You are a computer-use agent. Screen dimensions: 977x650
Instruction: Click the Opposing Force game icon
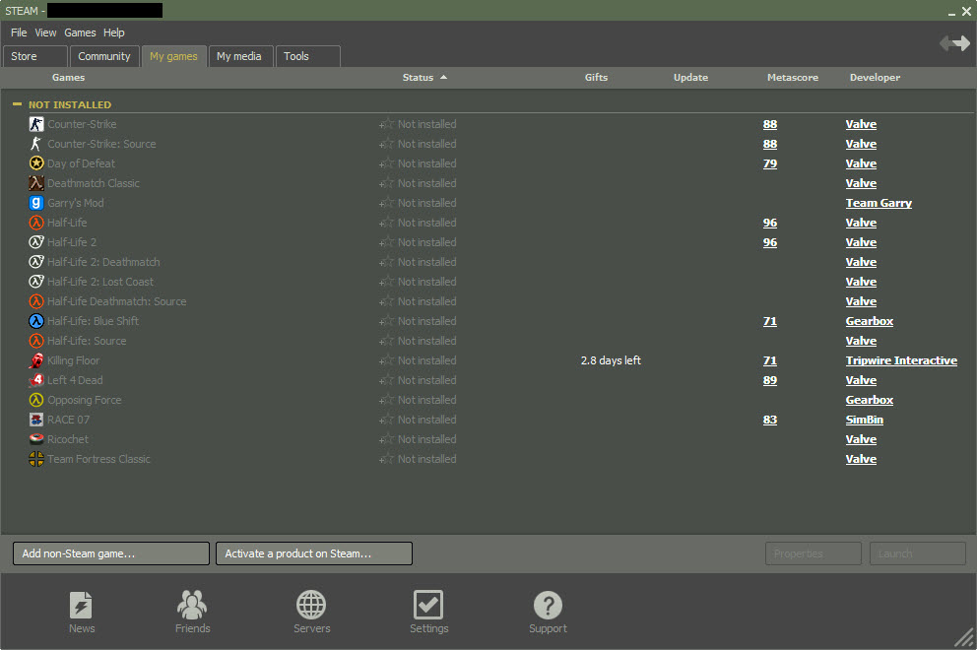[x=36, y=400]
